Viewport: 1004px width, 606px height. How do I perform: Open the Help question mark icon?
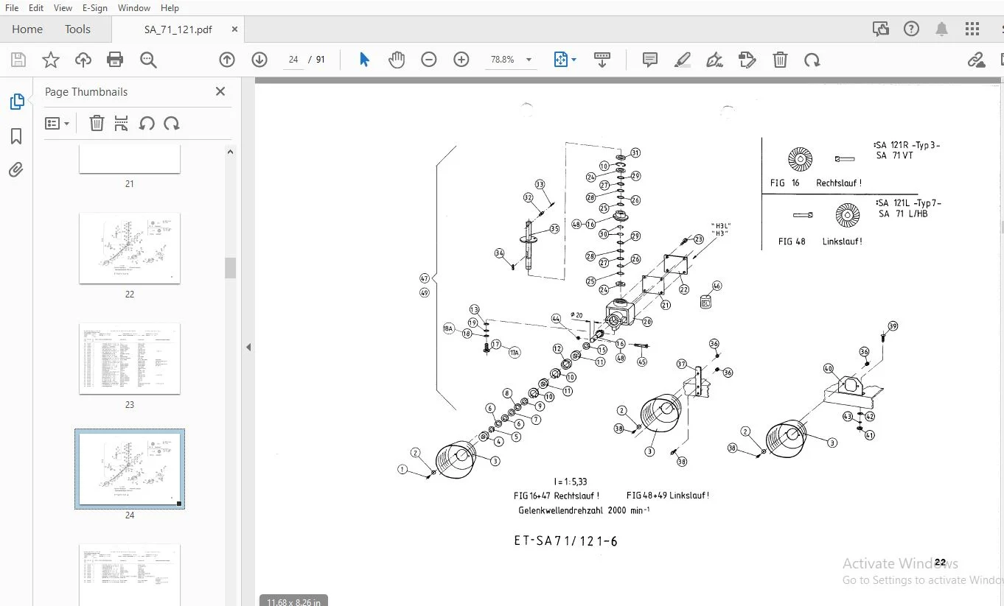[x=912, y=29]
